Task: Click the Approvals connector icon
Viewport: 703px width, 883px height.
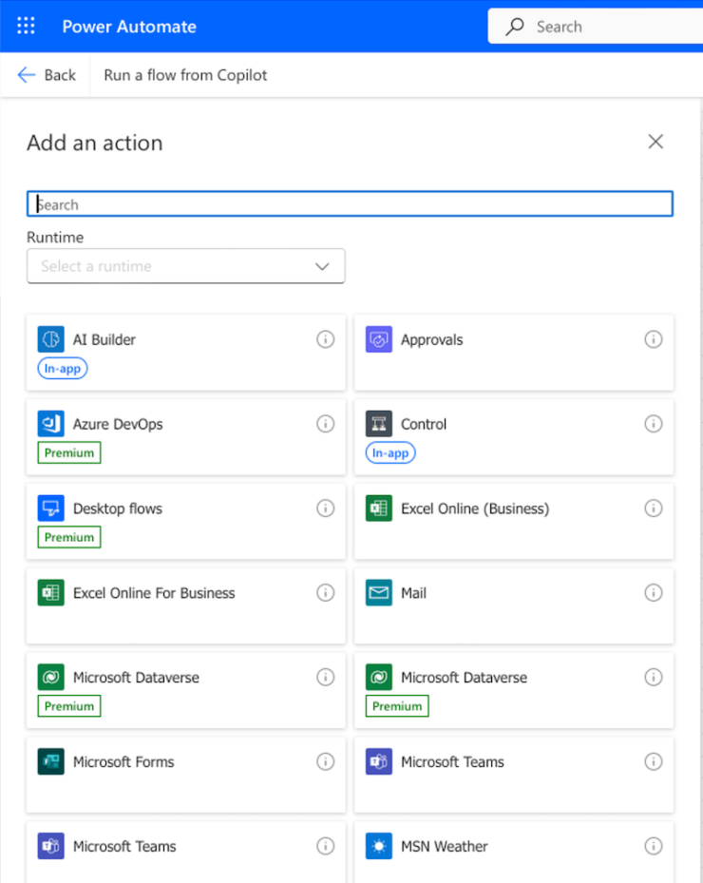Action: [380, 338]
